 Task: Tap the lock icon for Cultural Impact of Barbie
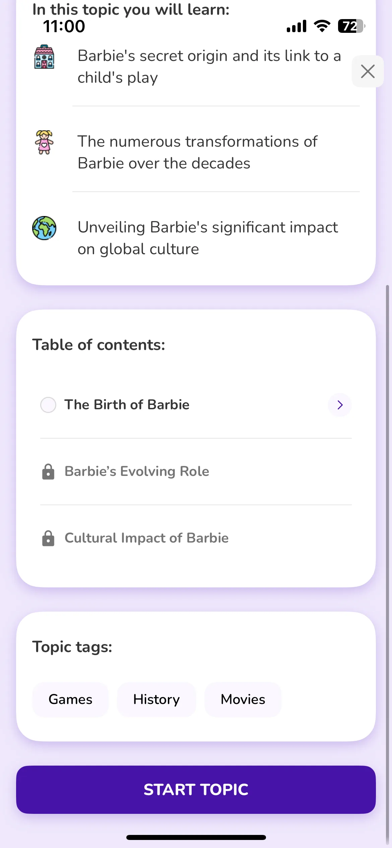pyautogui.click(x=48, y=538)
